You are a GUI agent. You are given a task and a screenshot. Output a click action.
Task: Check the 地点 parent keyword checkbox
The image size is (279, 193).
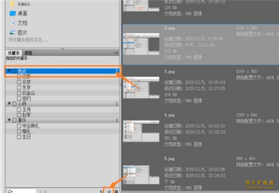pyautogui.click(x=15, y=71)
